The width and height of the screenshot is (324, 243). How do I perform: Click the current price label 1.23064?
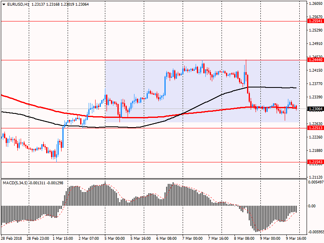tap(315, 109)
